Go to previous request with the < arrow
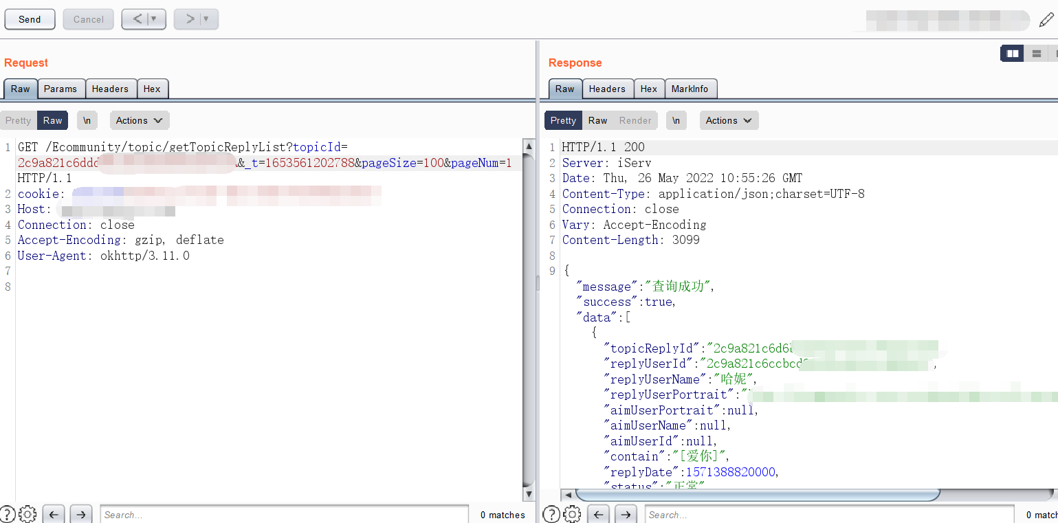 (136, 19)
